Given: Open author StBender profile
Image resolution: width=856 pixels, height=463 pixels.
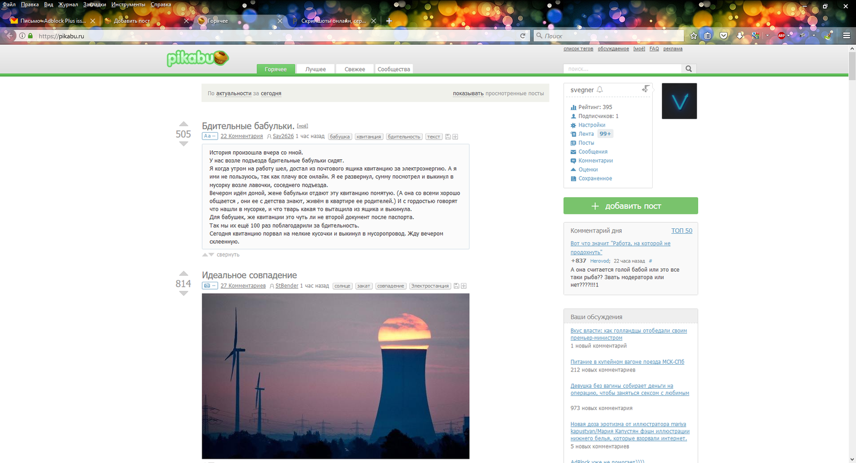Looking at the screenshot, I should [x=287, y=286].
